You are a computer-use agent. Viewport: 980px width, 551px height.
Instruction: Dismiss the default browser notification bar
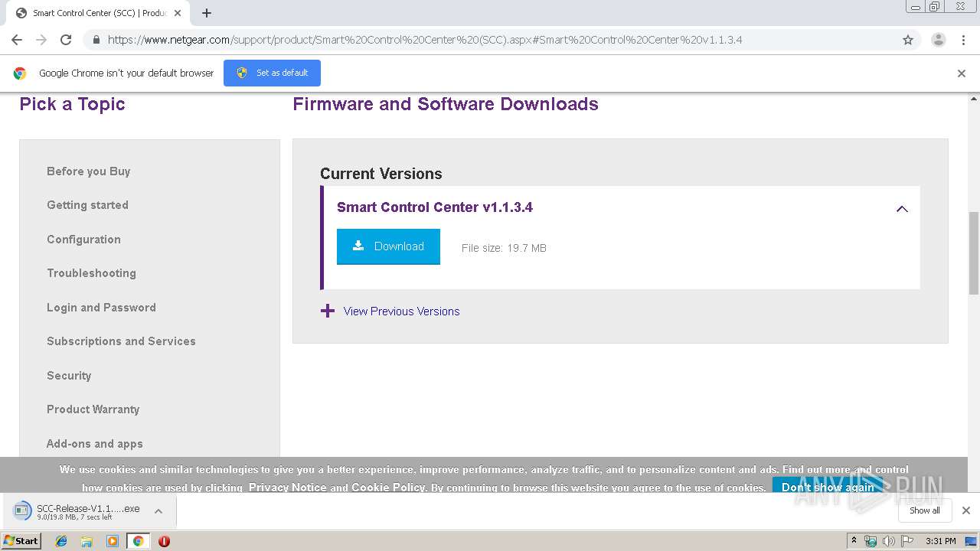click(x=962, y=73)
